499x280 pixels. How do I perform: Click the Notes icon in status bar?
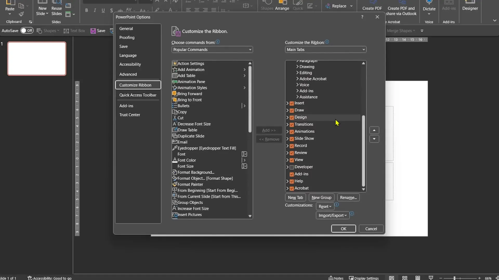[x=331, y=278]
